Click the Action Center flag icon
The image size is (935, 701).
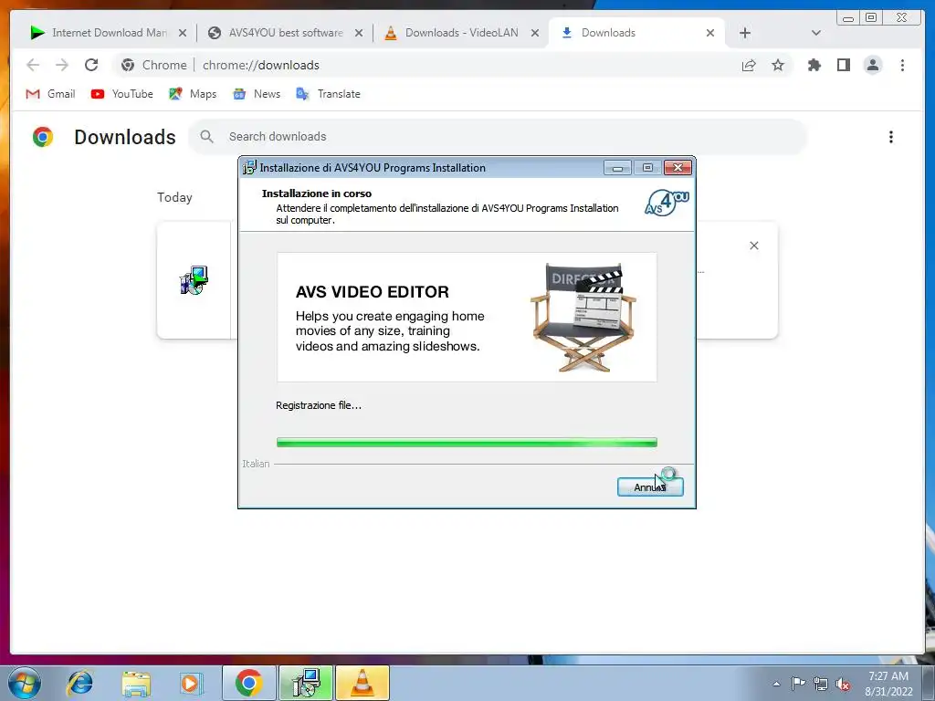798,684
